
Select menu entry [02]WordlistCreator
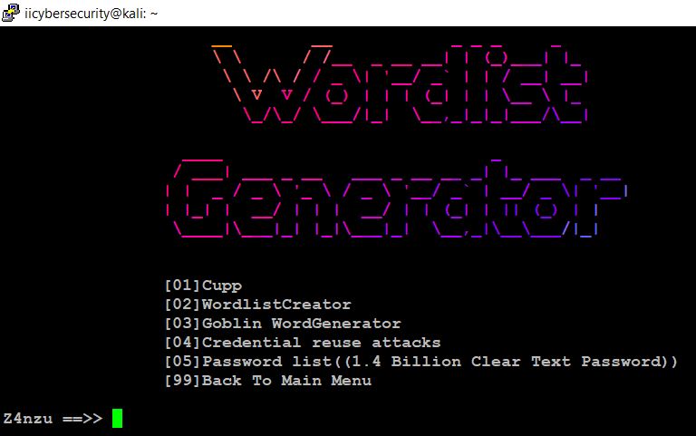point(258,305)
